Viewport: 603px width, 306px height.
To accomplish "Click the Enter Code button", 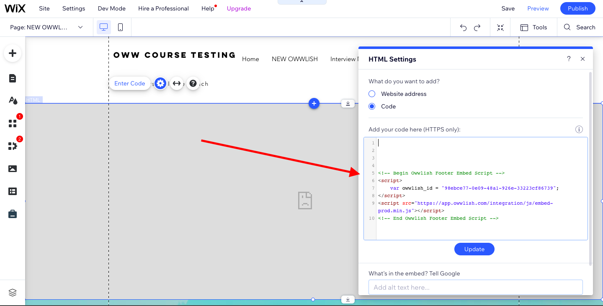I will (x=130, y=83).
